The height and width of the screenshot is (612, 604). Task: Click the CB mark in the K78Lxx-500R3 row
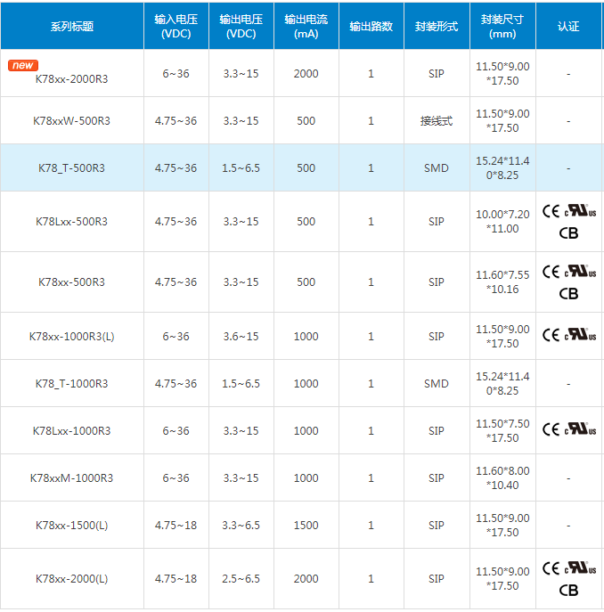567,233
